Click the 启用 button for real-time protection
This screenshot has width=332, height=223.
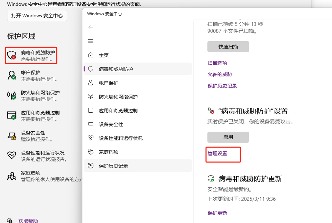pyautogui.click(x=228, y=137)
